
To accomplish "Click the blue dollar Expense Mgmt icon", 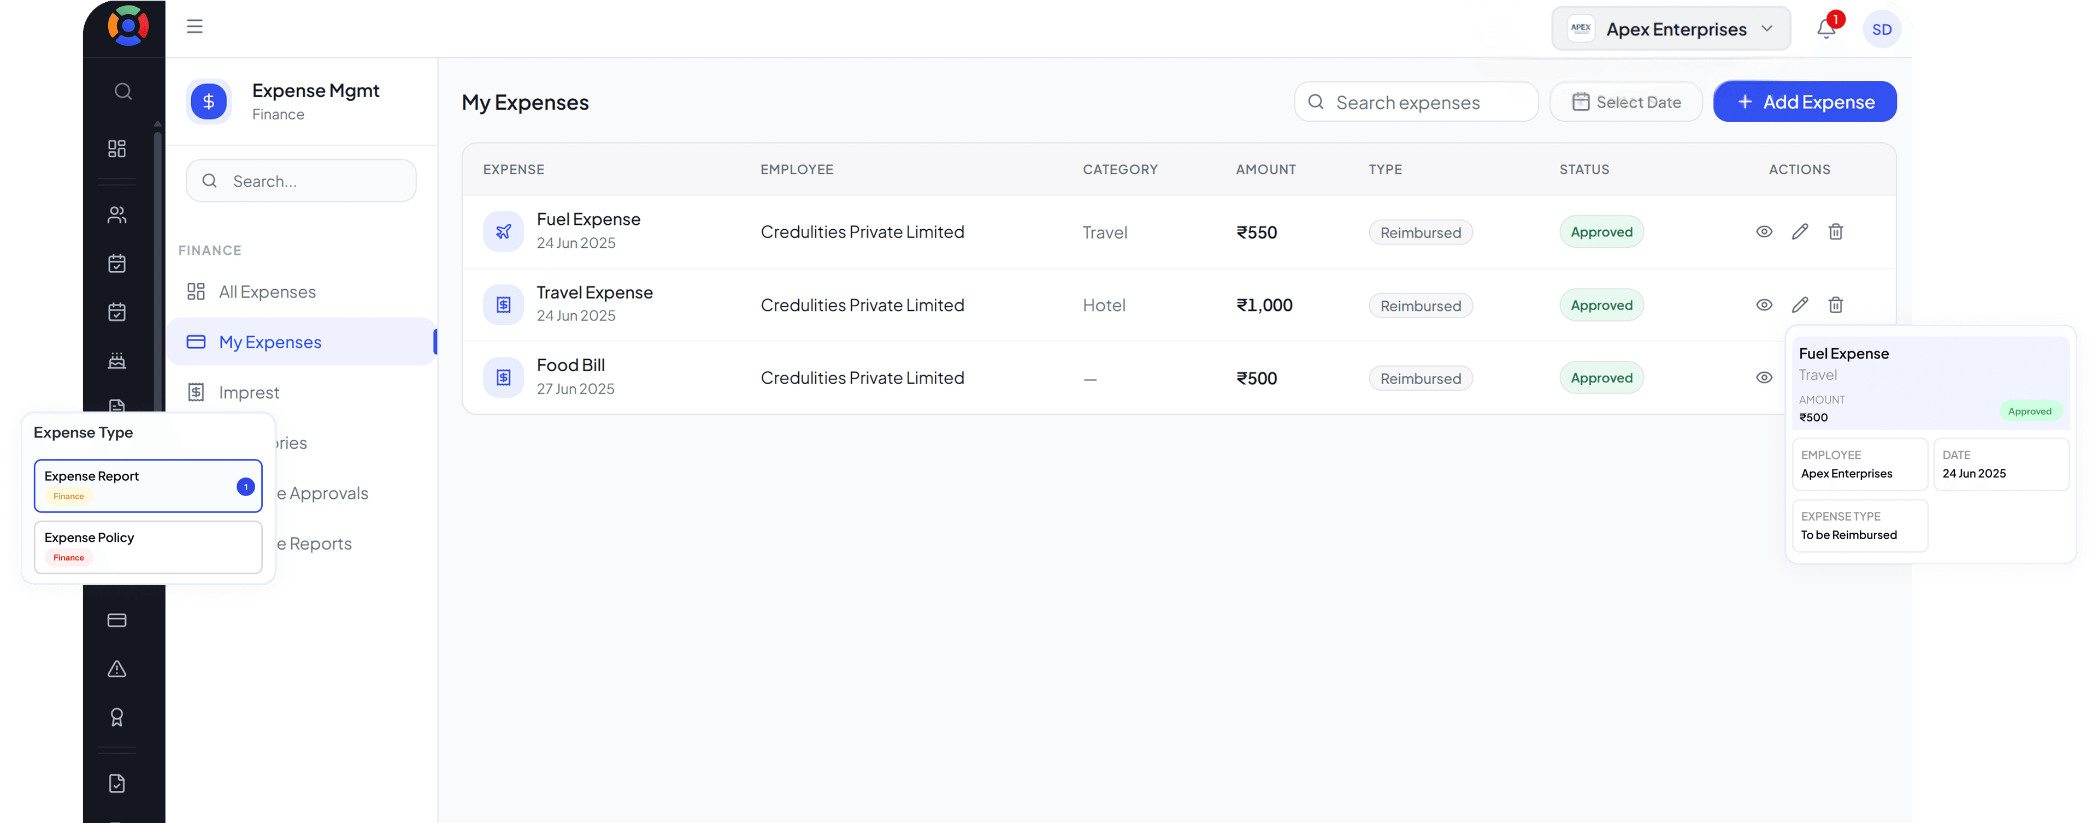I will pos(209,102).
